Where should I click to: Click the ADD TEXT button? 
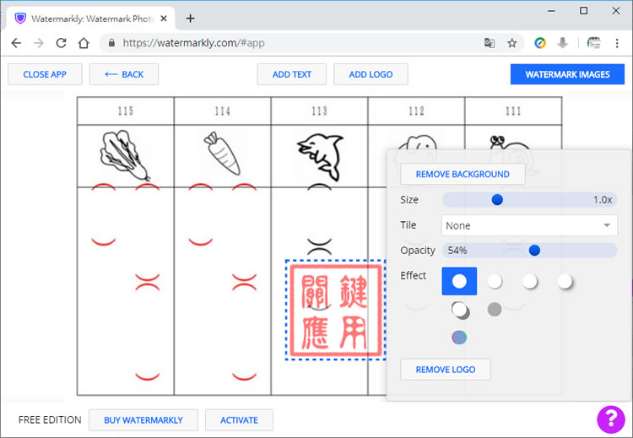(292, 74)
